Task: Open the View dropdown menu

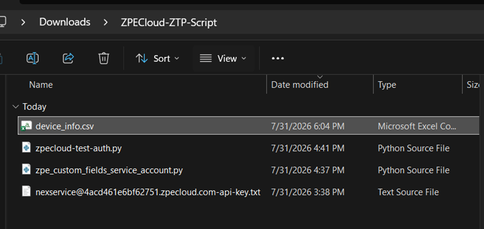Action: click(x=223, y=58)
